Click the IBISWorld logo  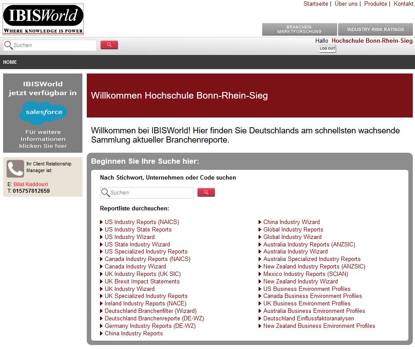43,19
